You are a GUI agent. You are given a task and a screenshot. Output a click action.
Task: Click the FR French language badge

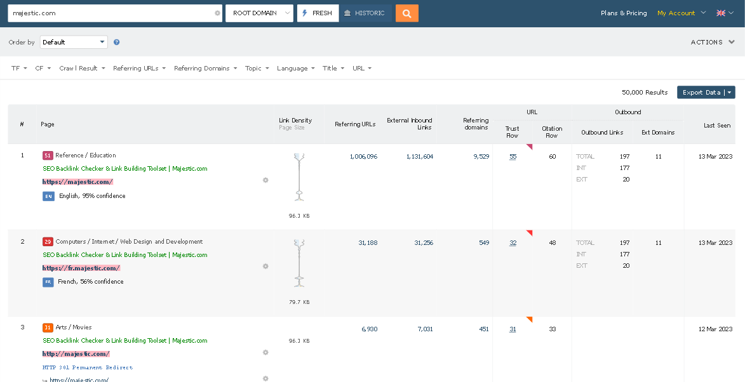tap(48, 281)
